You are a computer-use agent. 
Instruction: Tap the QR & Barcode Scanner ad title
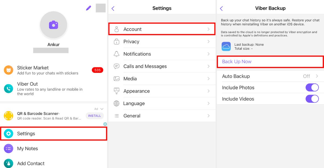point(38,113)
